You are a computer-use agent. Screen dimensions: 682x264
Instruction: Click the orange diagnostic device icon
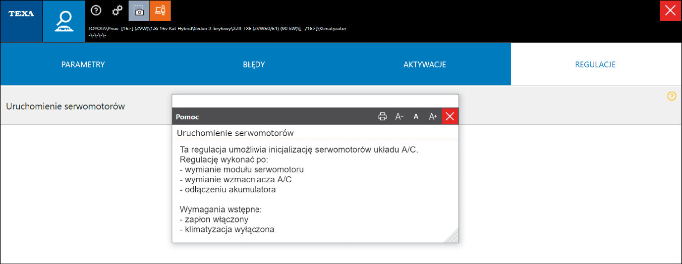coord(160,10)
